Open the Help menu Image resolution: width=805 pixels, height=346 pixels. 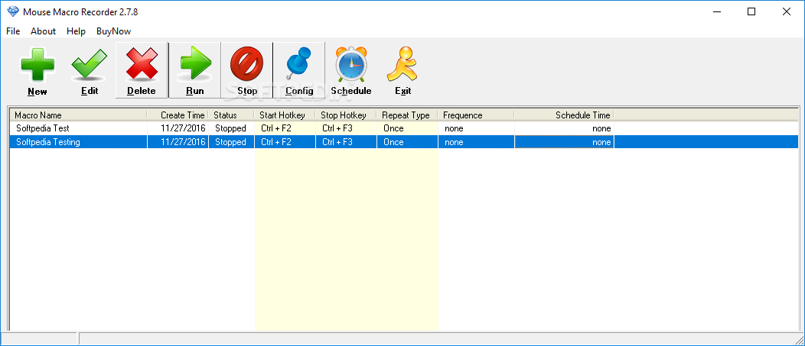coord(76,31)
